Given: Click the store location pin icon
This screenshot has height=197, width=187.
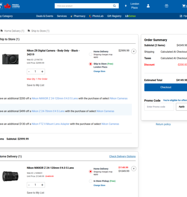Looking at the screenshot, I should point(126,6).
